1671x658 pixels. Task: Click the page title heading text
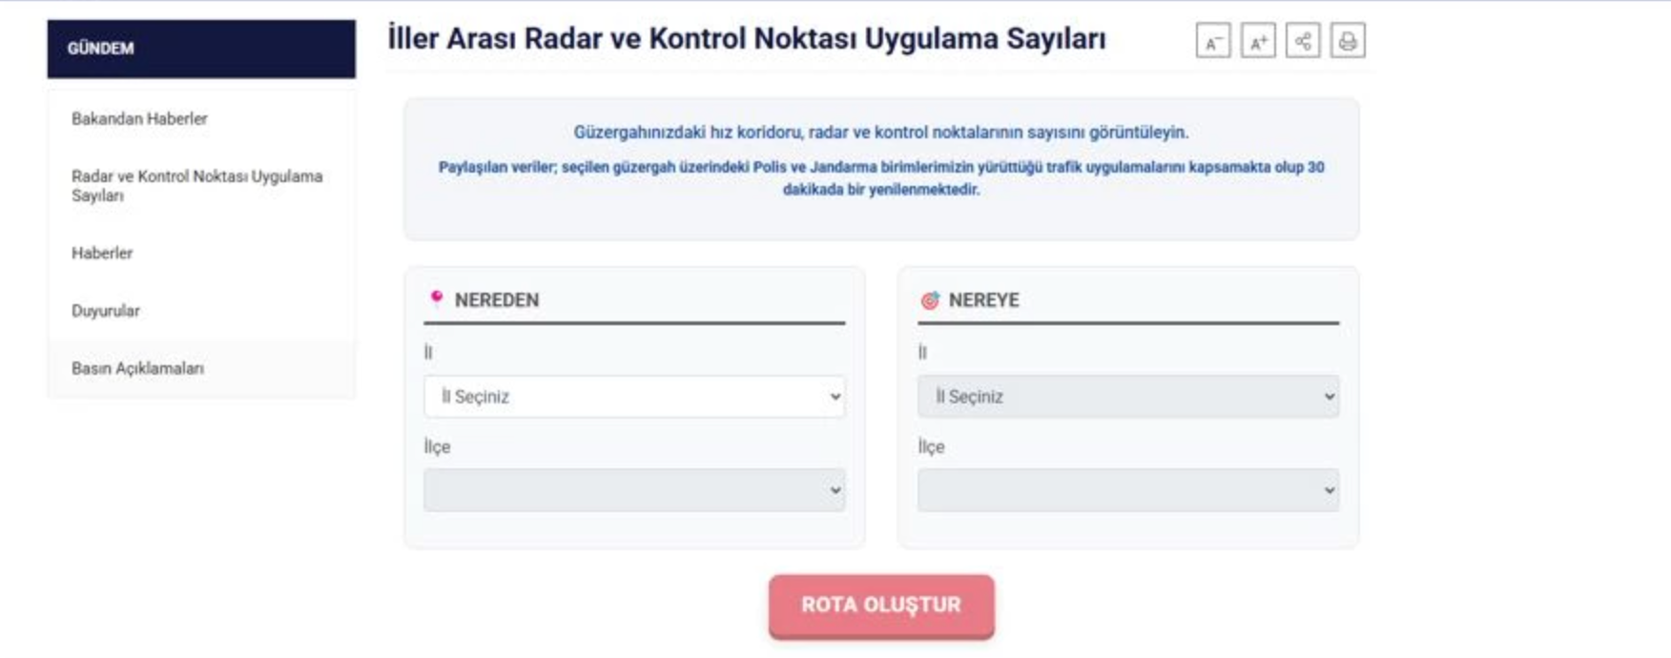746,39
